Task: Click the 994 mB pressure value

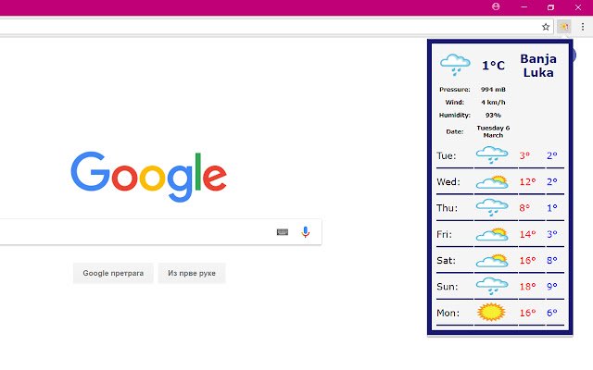Action: [493, 90]
